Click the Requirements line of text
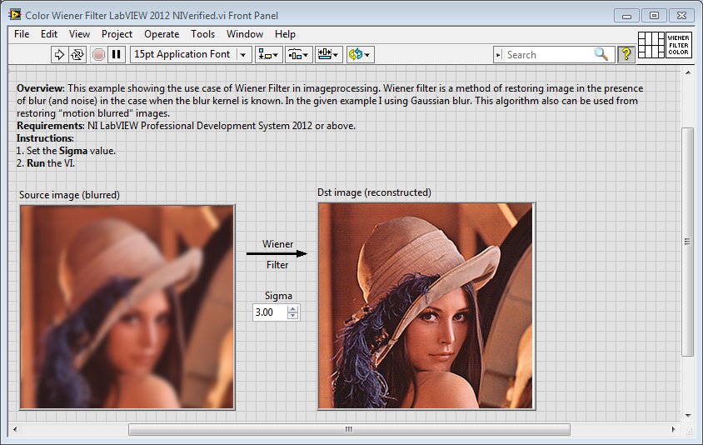The height and width of the screenshot is (445, 703). 186,126
